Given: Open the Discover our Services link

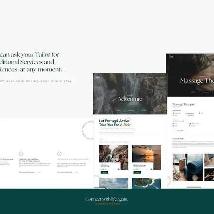Looking at the screenshot, I should click(27, 172).
